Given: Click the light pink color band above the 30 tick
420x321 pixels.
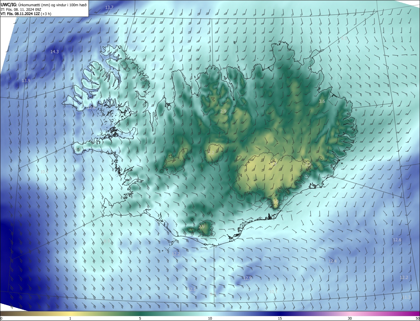Looking at the screenshot, I should pyautogui.click(x=350, y=313).
